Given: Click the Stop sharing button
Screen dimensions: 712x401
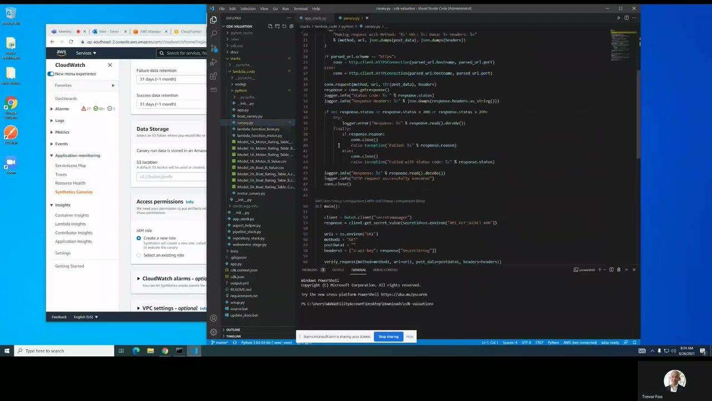Looking at the screenshot, I should tap(388, 336).
